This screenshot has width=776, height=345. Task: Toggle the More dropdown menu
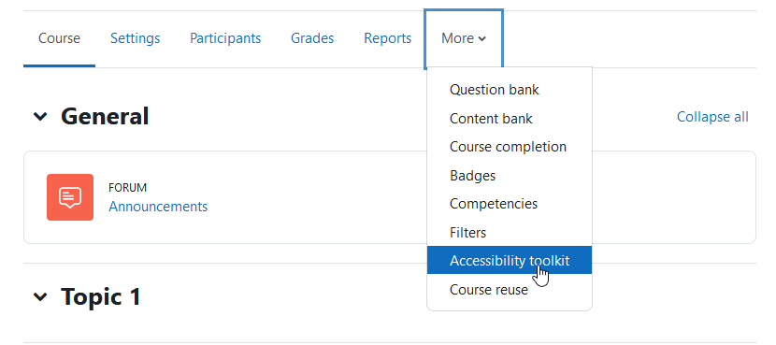click(464, 38)
